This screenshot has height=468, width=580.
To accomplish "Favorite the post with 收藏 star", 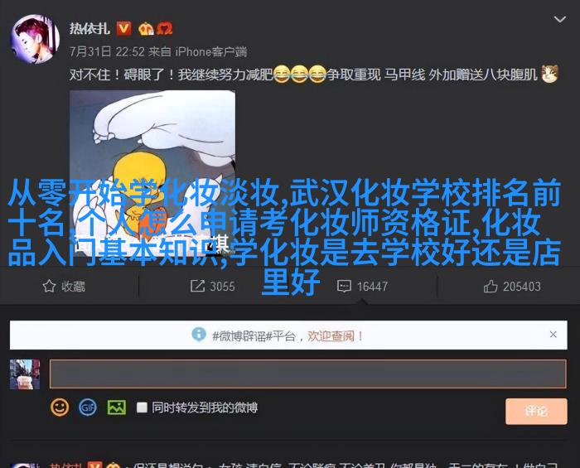I will click(x=64, y=286).
